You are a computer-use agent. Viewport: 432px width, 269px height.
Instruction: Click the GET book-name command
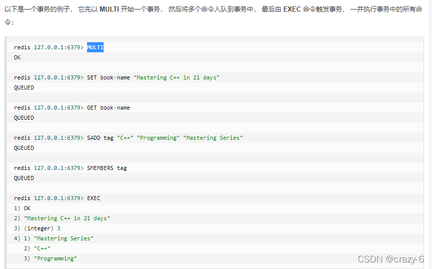108,108
